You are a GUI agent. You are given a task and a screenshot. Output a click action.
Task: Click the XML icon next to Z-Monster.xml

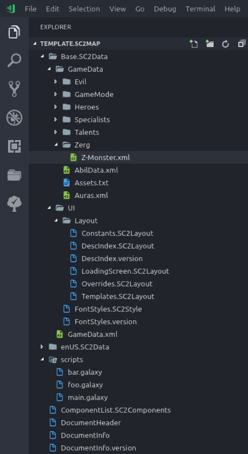(x=73, y=157)
